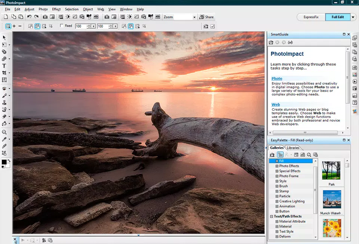This screenshot has width=359, height=244.
Task: Select the Pick tool arrow
Action: point(4,38)
